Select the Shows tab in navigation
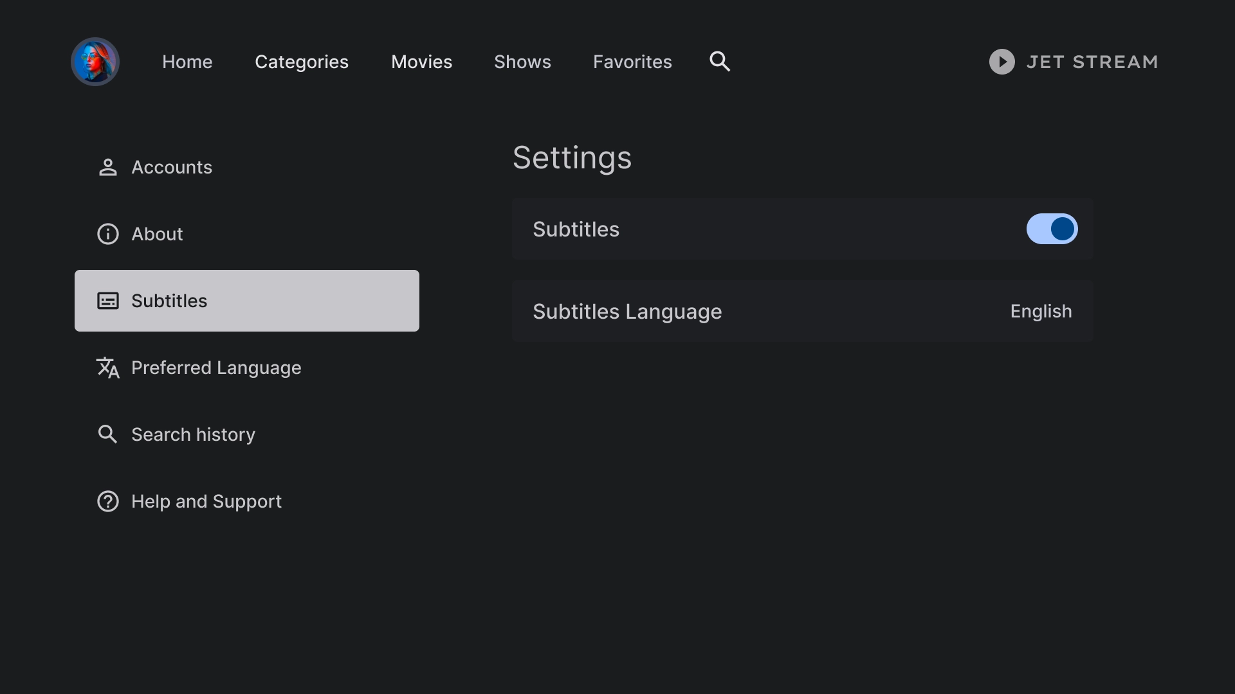The width and height of the screenshot is (1235, 694). pos(522,61)
